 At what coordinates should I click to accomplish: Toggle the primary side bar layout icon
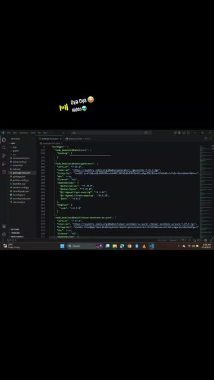pos(180,133)
